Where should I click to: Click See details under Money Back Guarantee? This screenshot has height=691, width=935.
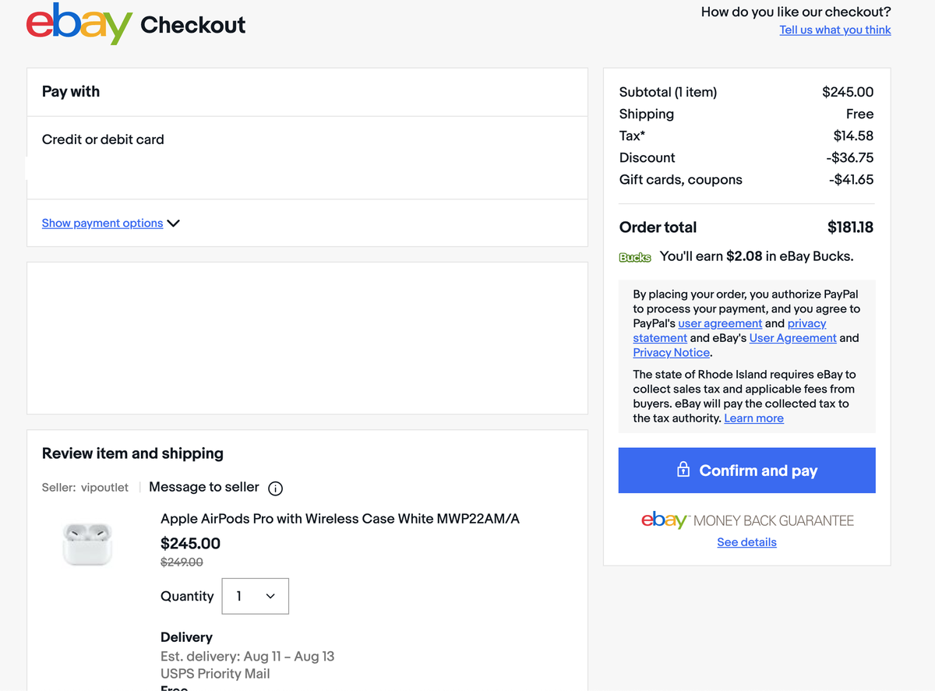point(746,542)
